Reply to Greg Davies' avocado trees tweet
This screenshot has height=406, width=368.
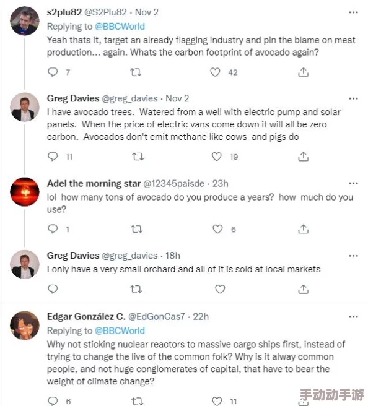click(53, 157)
